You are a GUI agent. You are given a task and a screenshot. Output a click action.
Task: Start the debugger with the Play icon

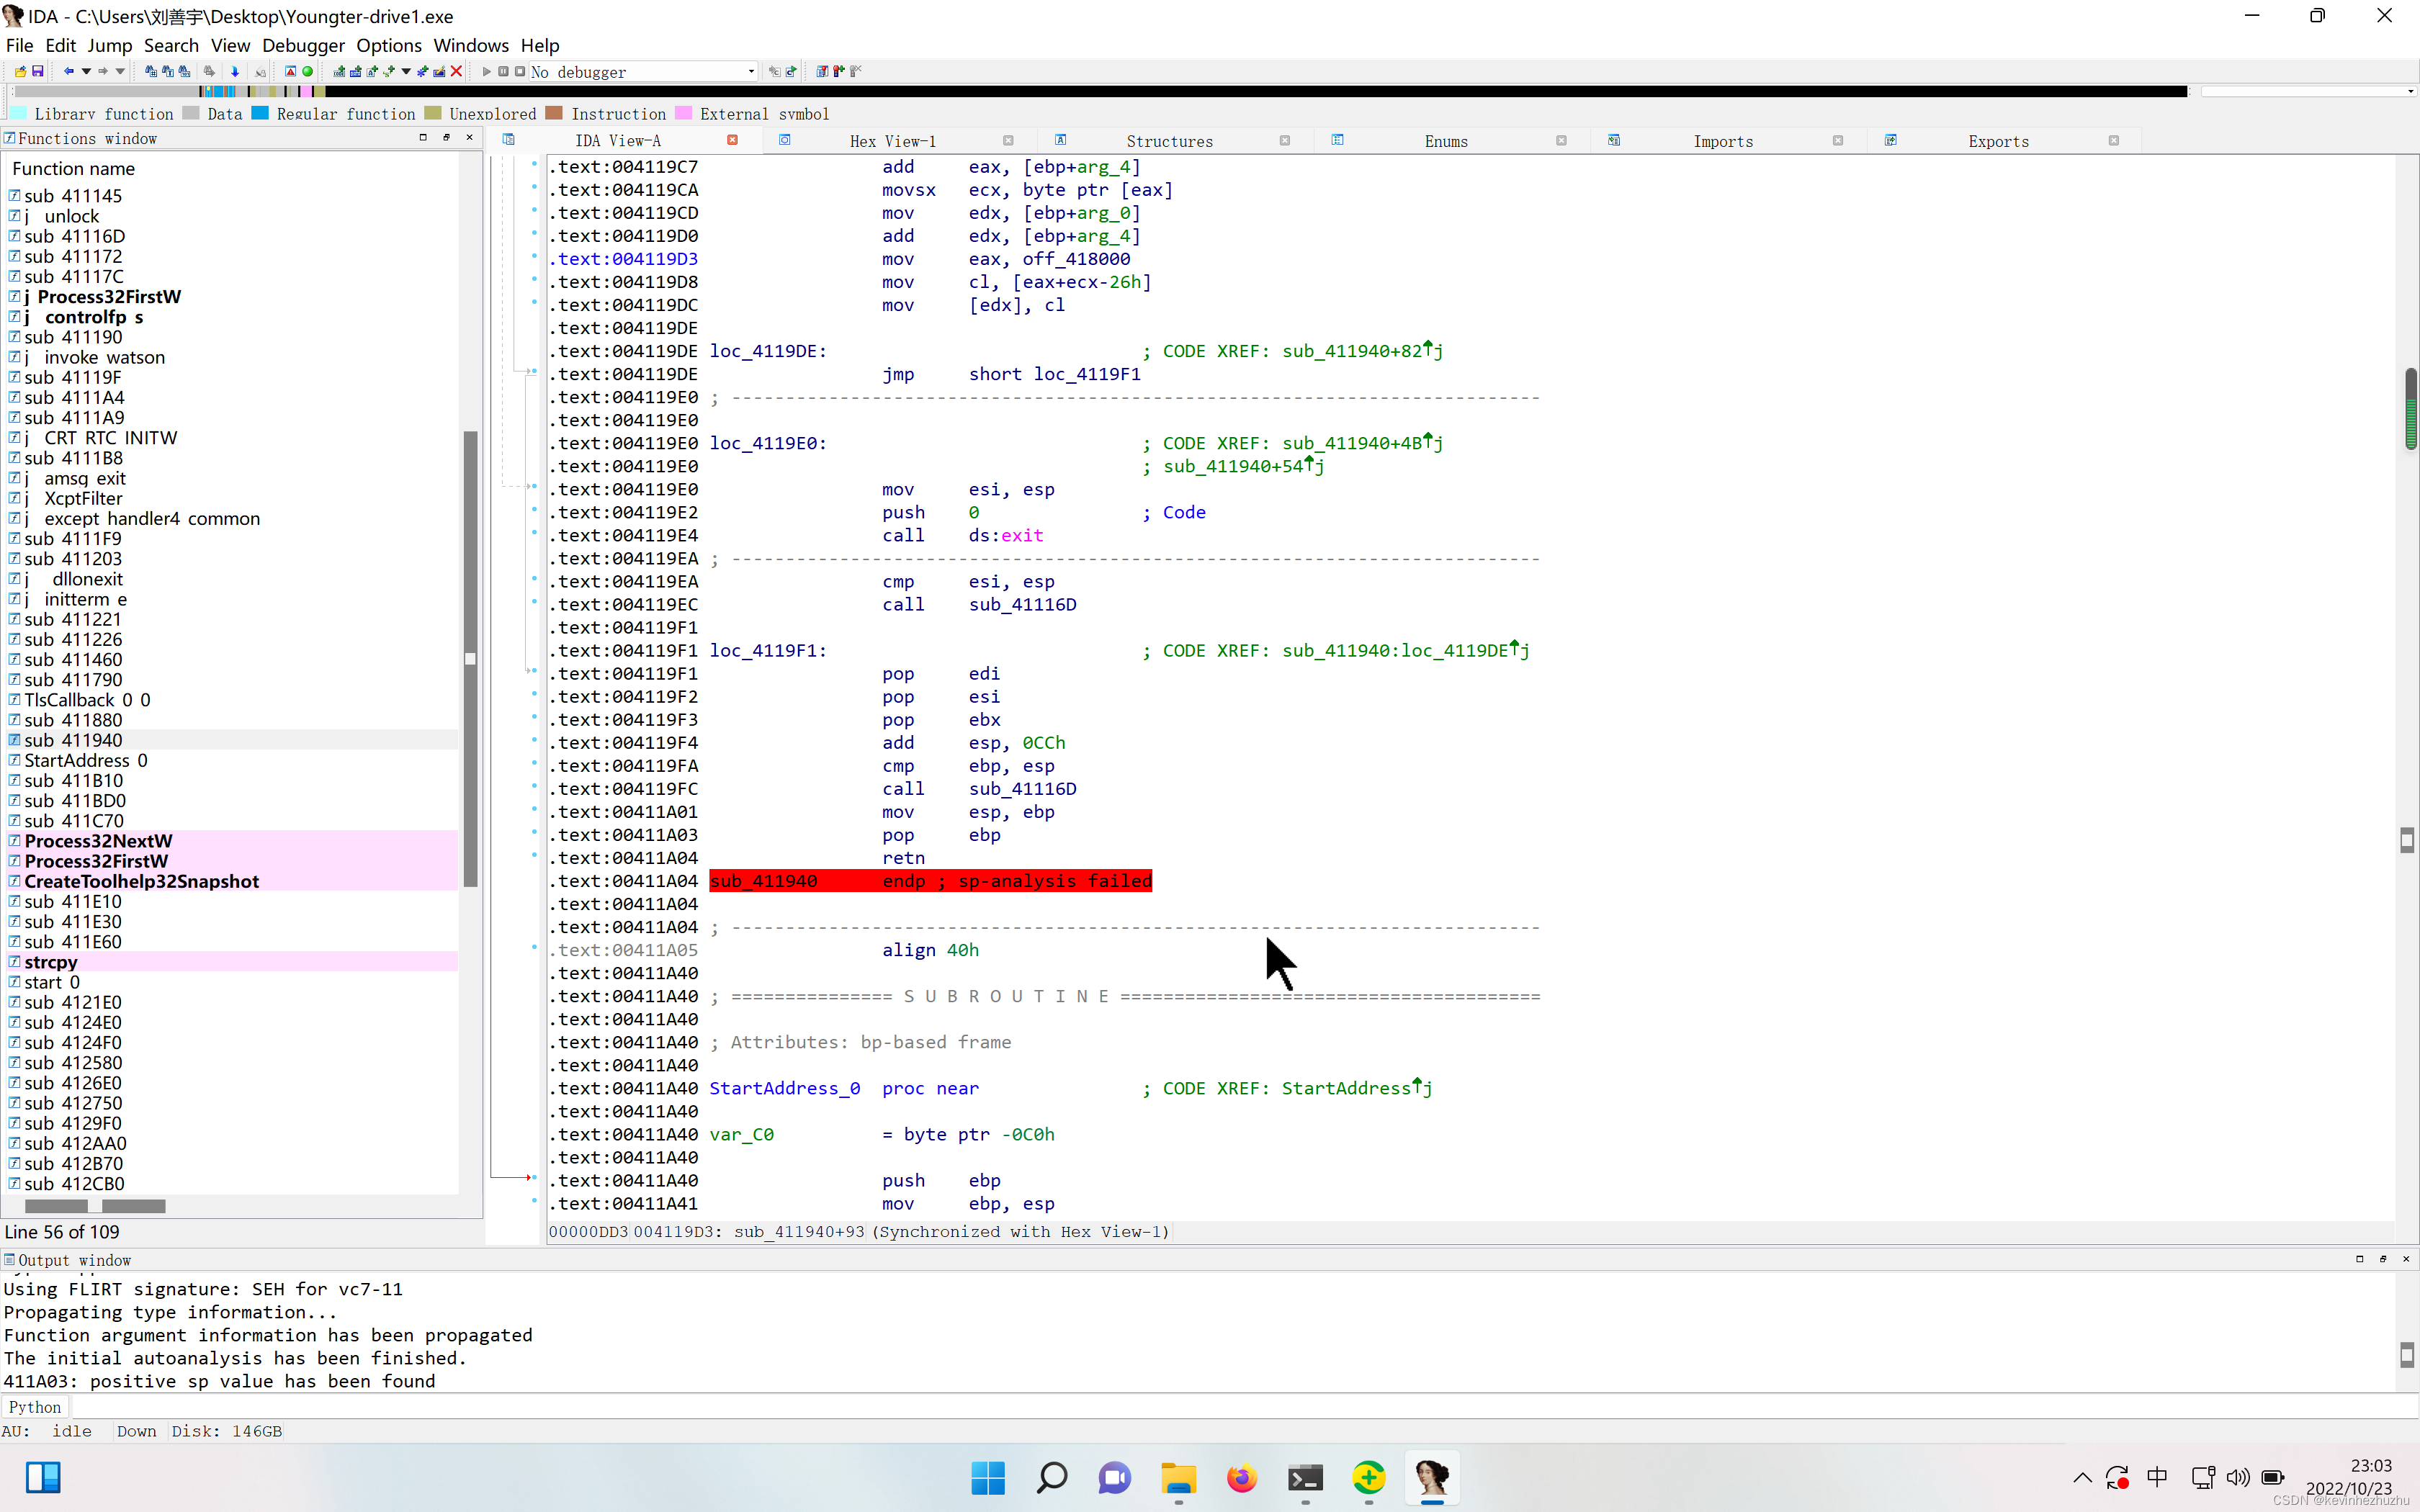point(487,71)
